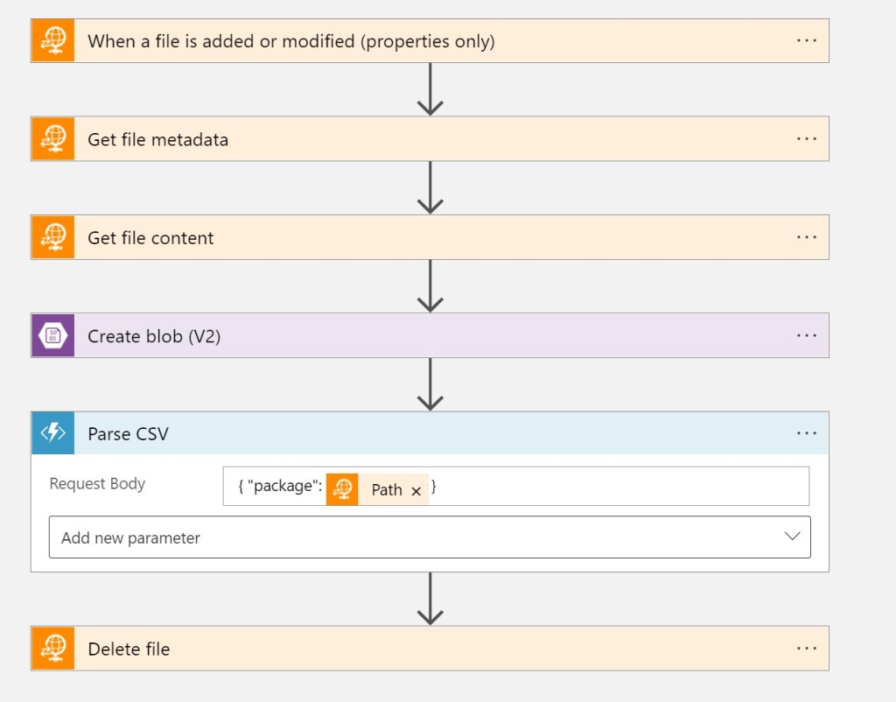Viewport: 896px width, 702px height.
Task: Click the purple Create blob storage icon
Action: point(53,335)
